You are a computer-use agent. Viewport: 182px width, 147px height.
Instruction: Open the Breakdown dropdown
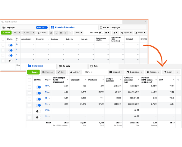(135, 72)
